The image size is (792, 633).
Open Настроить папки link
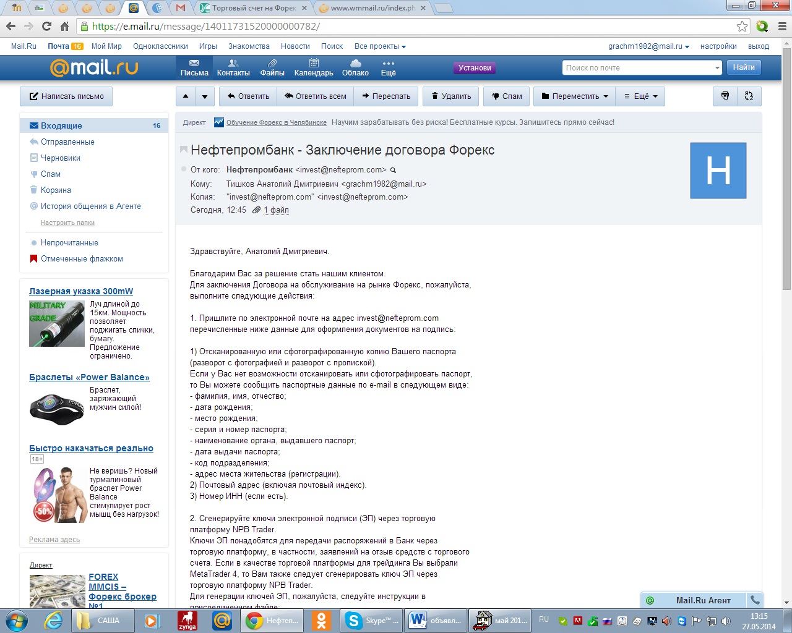tap(67, 223)
